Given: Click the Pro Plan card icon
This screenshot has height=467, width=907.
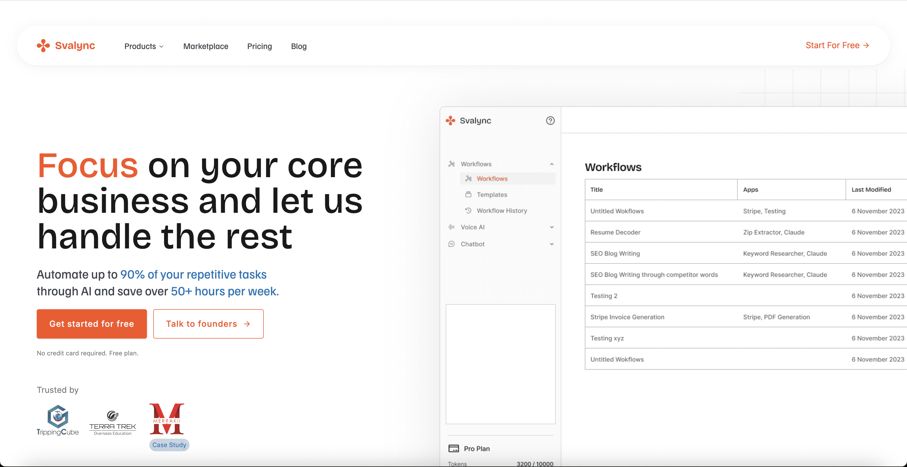Looking at the screenshot, I should tap(454, 448).
